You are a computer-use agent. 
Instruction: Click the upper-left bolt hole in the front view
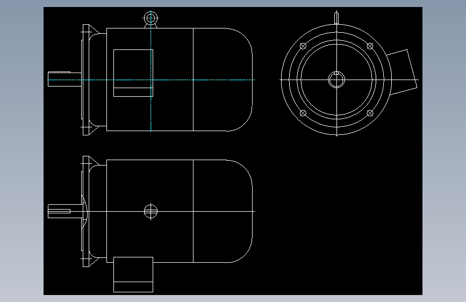click(303, 46)
